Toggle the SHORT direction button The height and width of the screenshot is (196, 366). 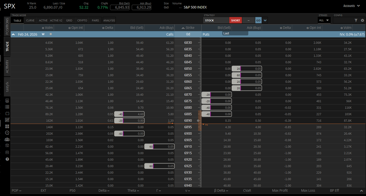coord(235,20)
